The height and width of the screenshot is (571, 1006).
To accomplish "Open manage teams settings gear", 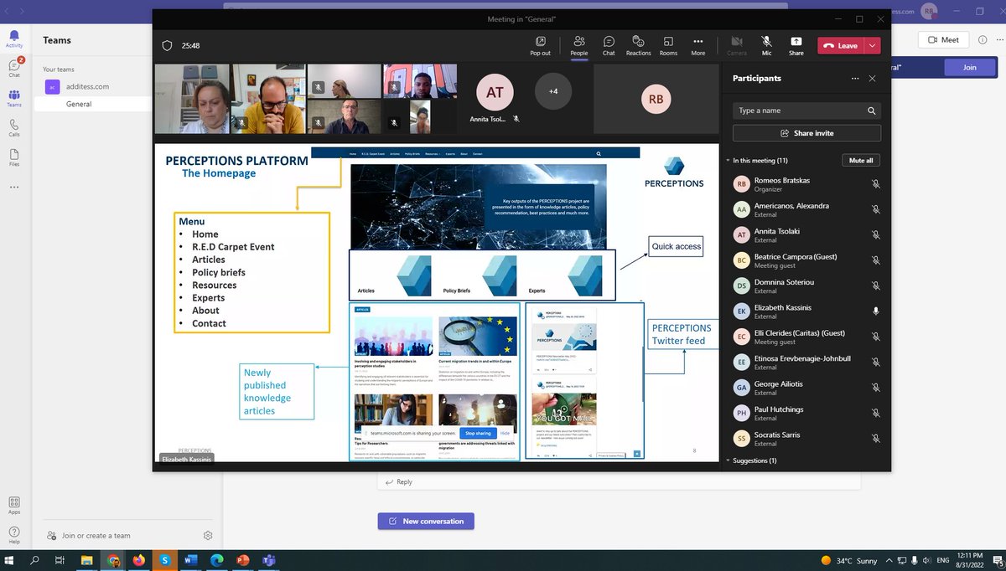I will 208,536.
